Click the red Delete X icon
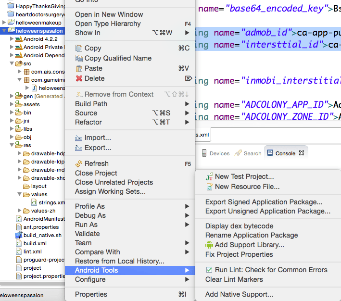Image resolution: width=341 pixels, height=301 pixels. tap(79, 78)
